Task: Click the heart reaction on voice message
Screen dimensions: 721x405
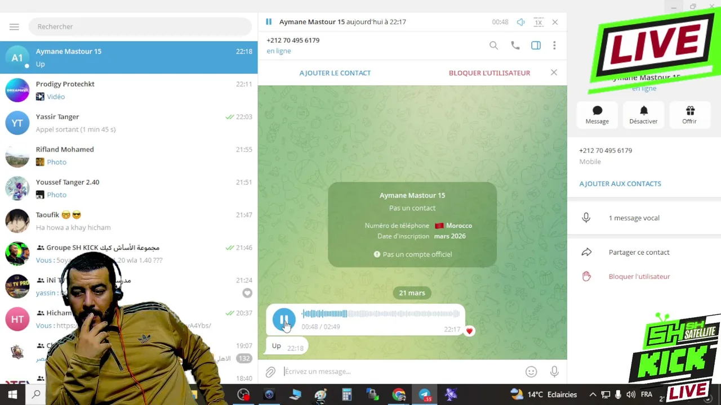Action: point(469,331)
